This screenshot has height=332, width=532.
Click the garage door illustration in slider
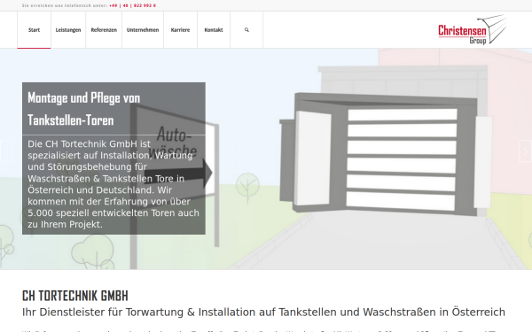coord(386,155)
